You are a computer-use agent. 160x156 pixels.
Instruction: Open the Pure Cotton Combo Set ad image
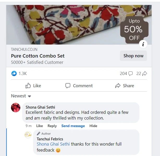[x=79, y=25]
